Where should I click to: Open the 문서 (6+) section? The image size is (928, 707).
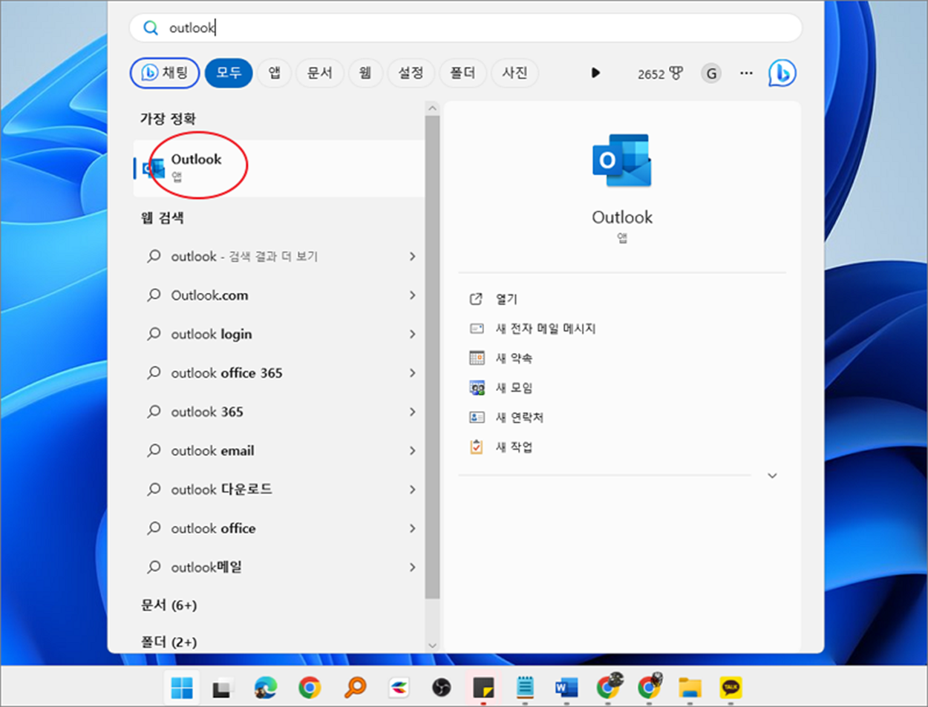pyautogui.click(x=169, y=605)
